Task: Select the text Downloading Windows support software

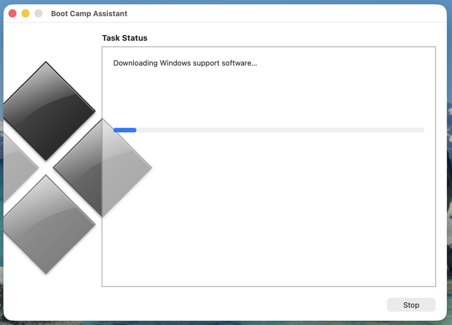Action: 185,63
